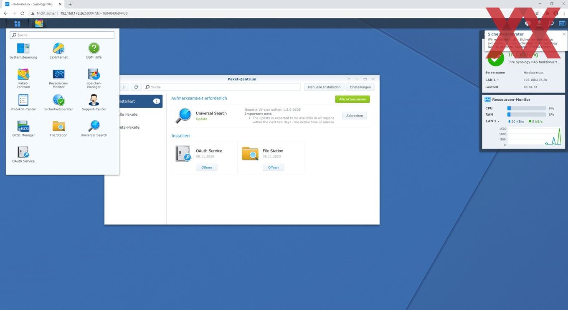Image resolution: width=568 pixels, height=310 pixels.
Task: Open a new browser tab
Action: (70, 4)
